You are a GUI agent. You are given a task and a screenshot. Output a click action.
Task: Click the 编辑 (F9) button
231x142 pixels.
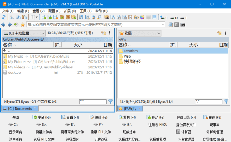pos(99,117)
